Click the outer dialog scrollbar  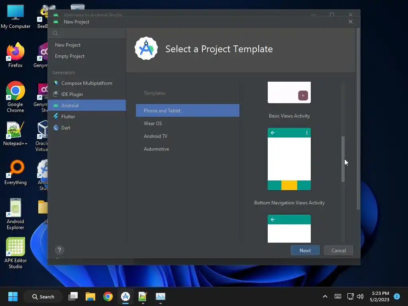click(x=358, y=119)
